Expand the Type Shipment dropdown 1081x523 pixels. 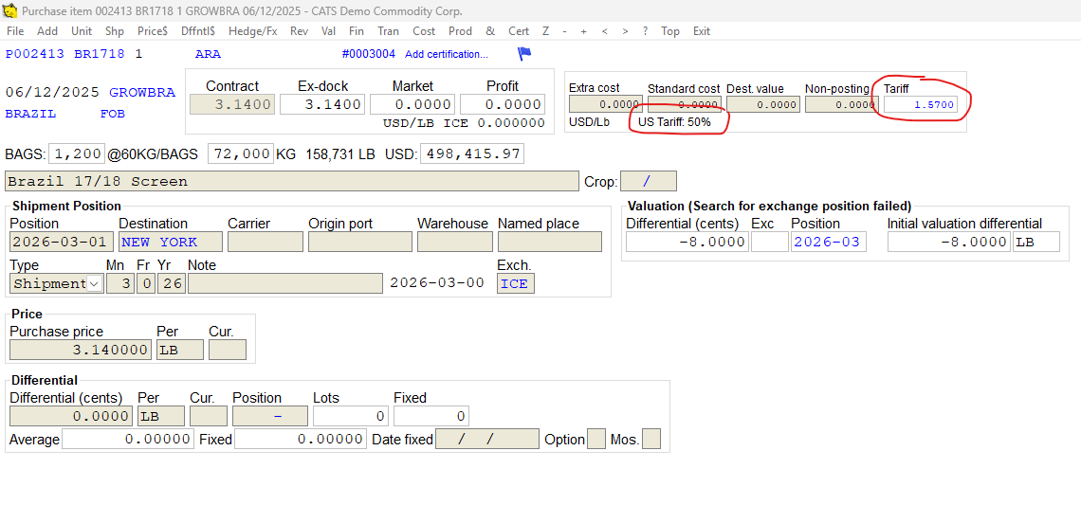point(94,283)
